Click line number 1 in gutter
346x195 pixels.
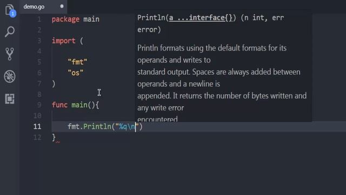pos(39,19)
